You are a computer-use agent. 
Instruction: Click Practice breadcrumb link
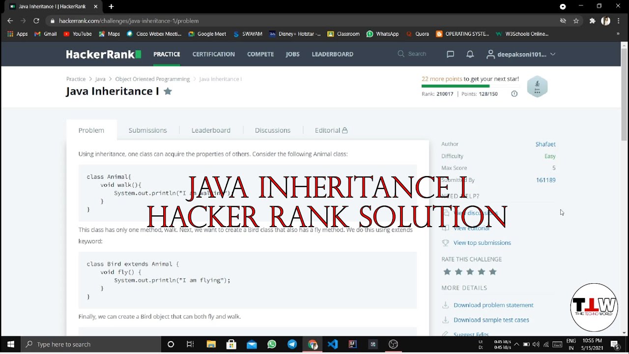click(x=76, y=79)
